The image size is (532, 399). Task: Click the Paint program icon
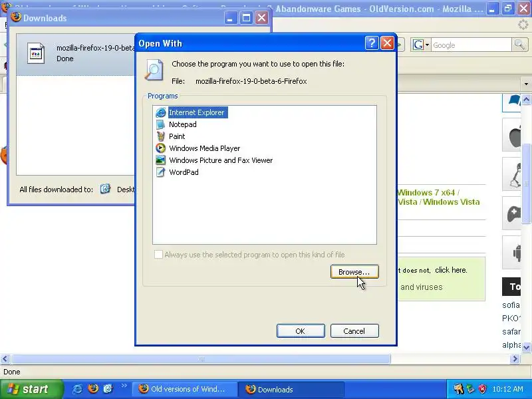point(160,136)
